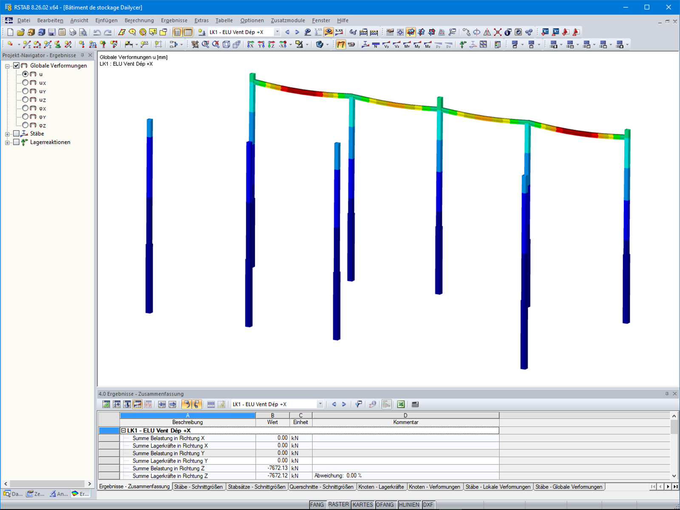Export table to Excel icon
The image size is (680, 510).
401,404
